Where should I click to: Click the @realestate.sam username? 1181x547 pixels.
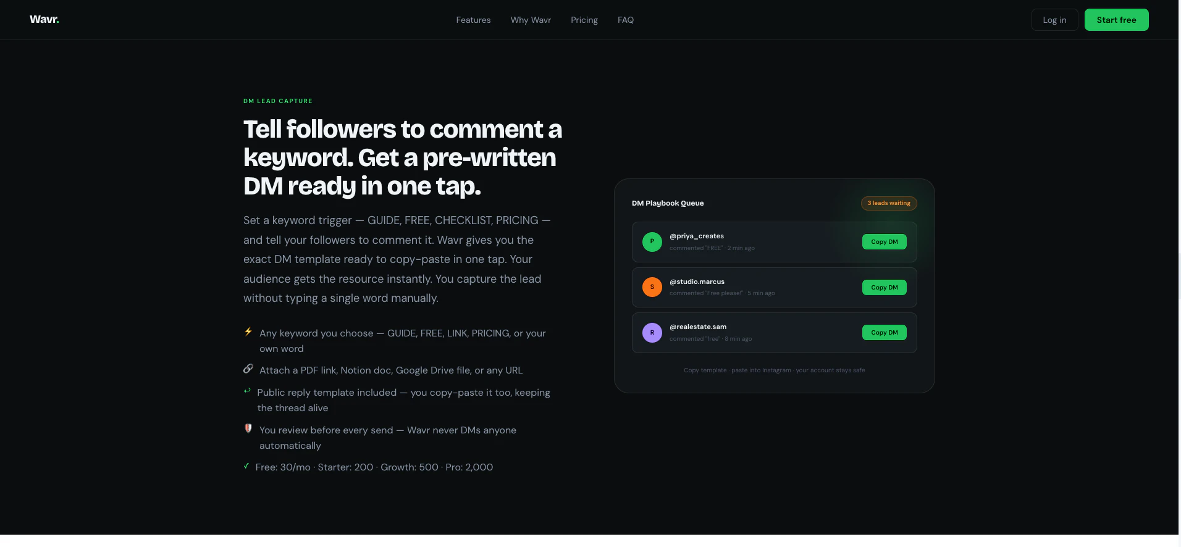(698, 327)
